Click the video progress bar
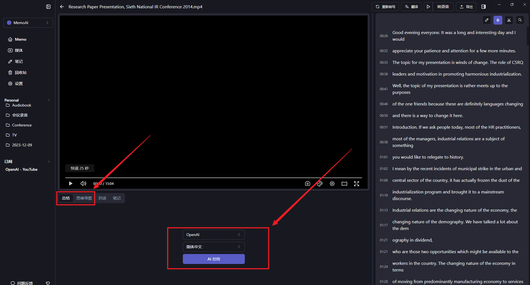 [214, 178]
